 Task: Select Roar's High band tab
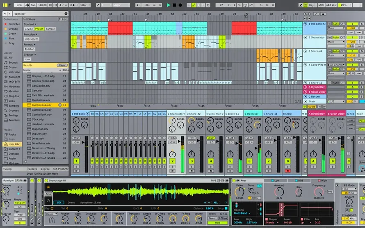pos(322,180)
